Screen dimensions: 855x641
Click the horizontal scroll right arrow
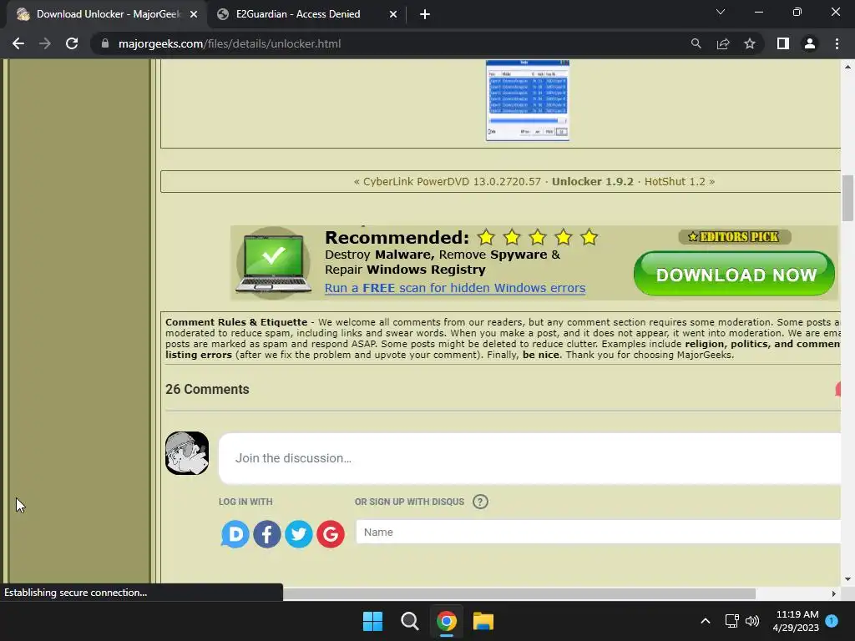(x=834, y=593)
